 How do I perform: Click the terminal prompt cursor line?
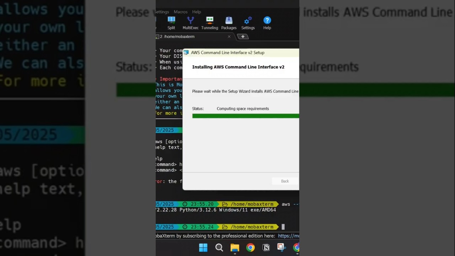pyautogui.click(x=283, y=227)
